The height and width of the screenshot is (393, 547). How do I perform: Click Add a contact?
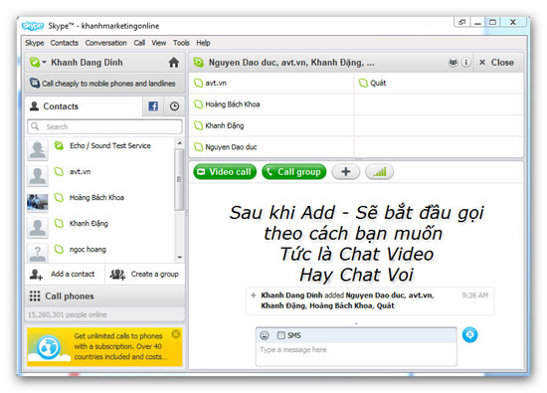click(x=65, y=275)
